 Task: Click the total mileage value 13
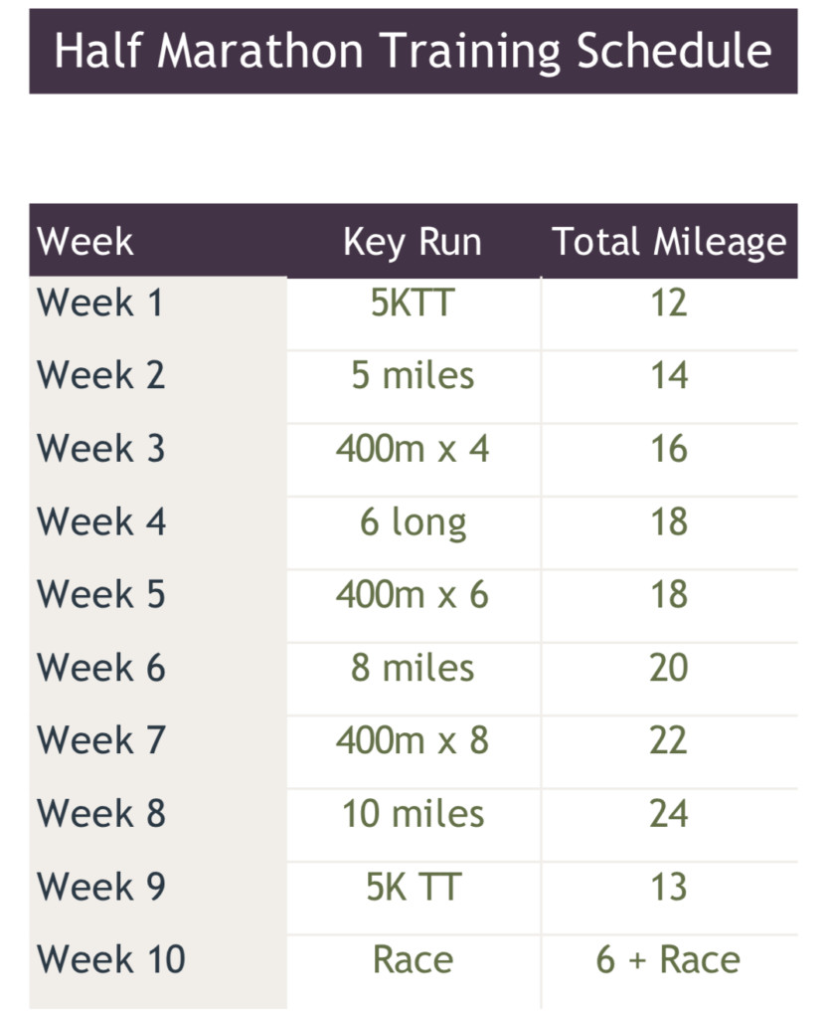point(669,887)
